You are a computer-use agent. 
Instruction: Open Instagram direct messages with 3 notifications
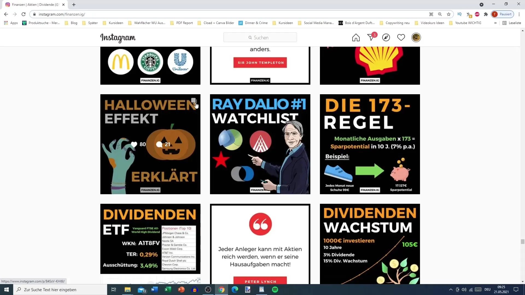371,37
